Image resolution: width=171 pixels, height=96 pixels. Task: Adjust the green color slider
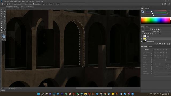152,13
